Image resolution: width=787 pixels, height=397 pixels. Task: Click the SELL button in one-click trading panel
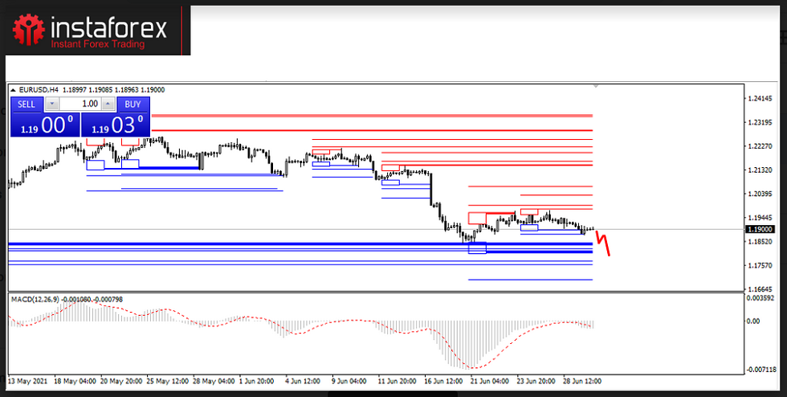click(x=27, y=104)
